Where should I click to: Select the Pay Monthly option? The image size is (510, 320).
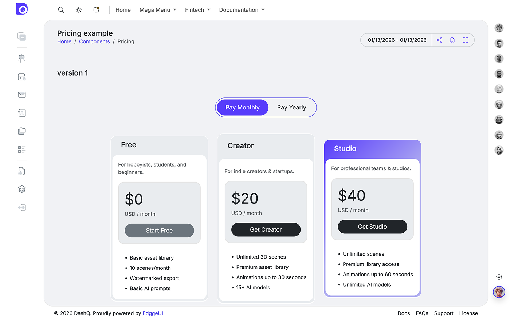click(x=242, y=107)
